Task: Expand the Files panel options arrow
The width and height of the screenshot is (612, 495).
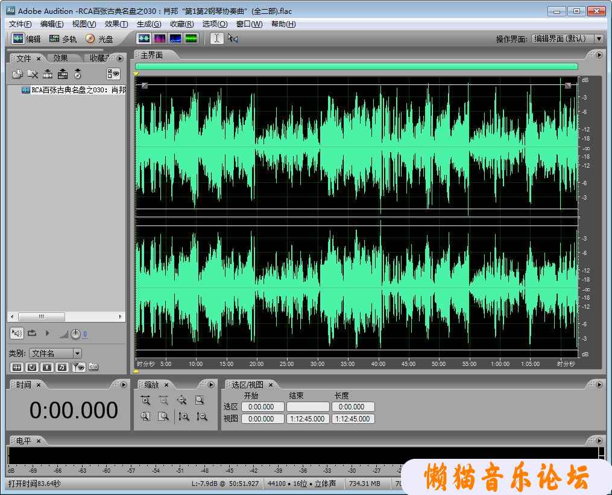Action: [120, 58]
